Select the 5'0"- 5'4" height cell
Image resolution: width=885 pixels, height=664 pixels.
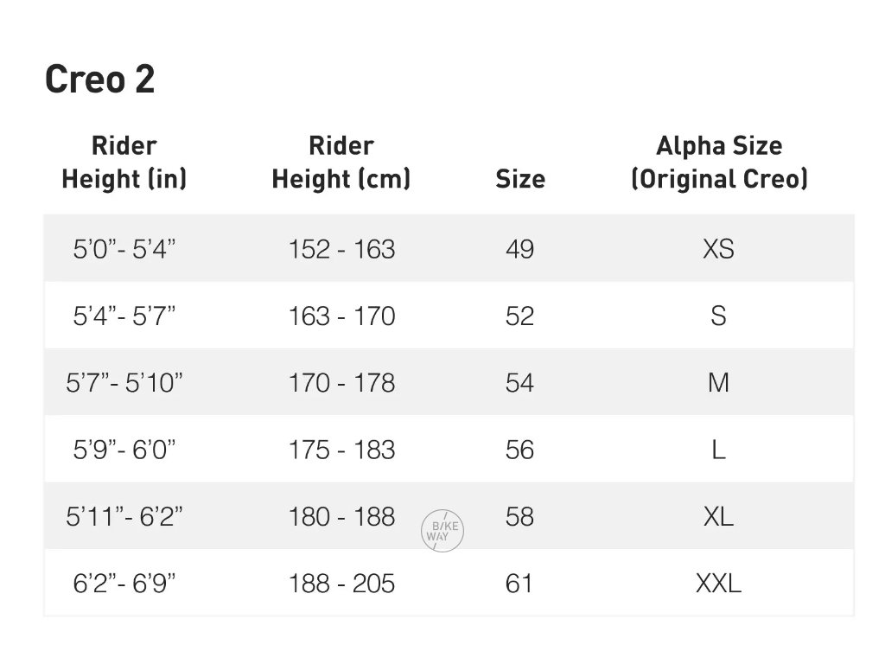124,249
